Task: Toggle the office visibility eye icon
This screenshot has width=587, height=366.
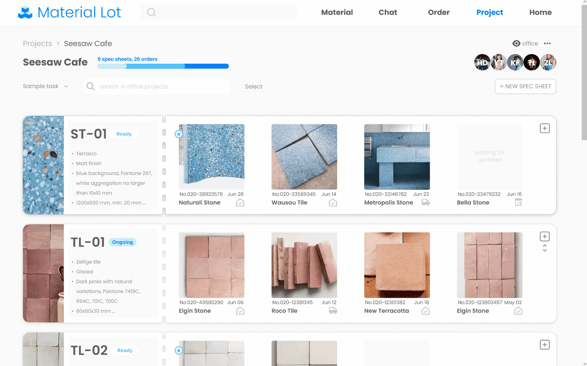Action: tap(516, 43)
